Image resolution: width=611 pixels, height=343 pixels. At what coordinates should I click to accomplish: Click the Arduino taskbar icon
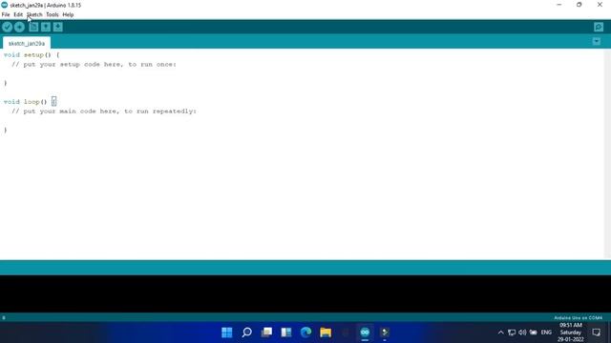(x=365, y=333)
